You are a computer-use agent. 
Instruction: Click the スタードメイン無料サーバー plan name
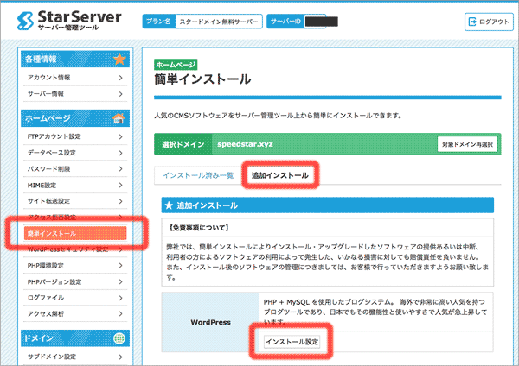[x=219, y=22]
